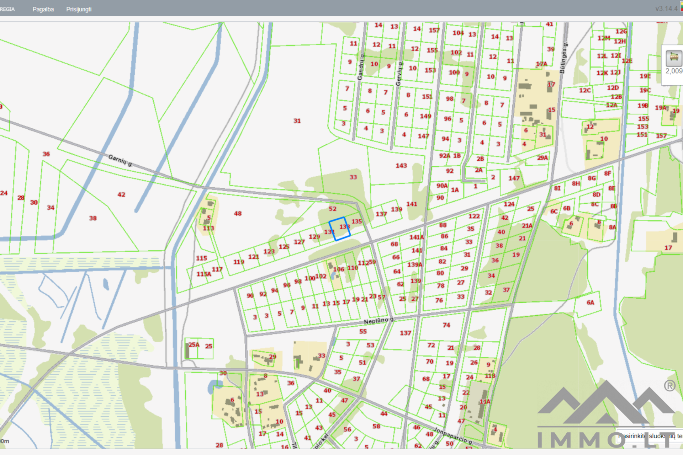Image resolution: width=683 pixels, height=455 pixels.
Task: Select the large parcel numbered 31
Action: click(x=297, y=121)
